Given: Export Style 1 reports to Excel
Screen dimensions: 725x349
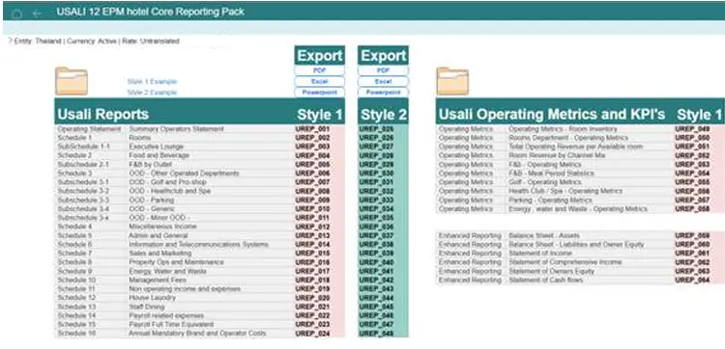Looking at the screenshot, I should click(320, 81).
